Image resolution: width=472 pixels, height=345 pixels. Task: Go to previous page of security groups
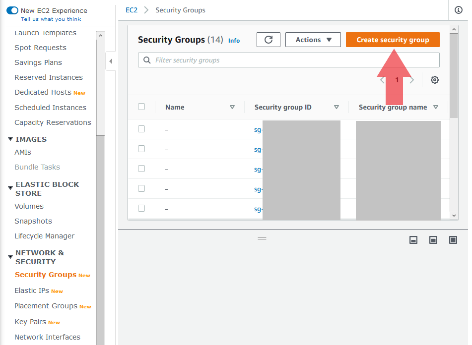(x=382, y=80)
